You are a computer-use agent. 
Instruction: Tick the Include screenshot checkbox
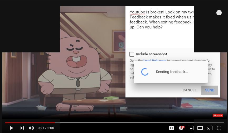(132, 54)
